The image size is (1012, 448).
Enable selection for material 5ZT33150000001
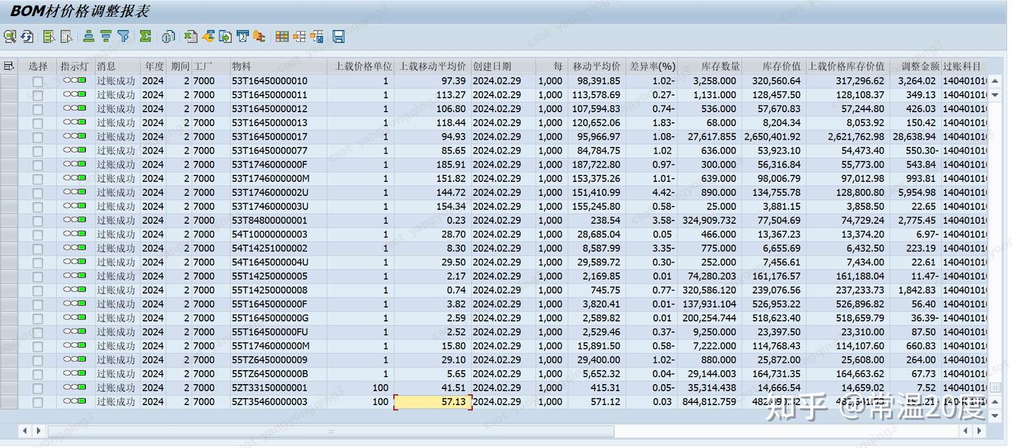pyautogui.click(x=37, y=388)
